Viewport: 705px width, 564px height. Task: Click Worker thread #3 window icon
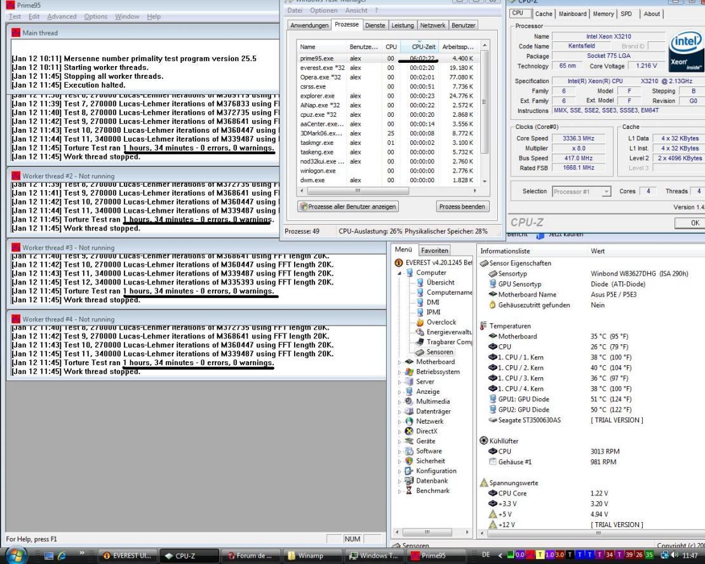[16, 247]
